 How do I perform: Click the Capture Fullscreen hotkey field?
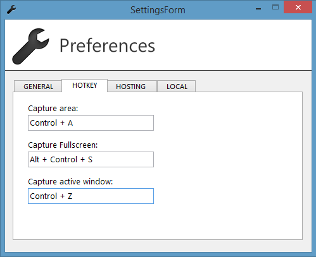click(x=91, y=159)
